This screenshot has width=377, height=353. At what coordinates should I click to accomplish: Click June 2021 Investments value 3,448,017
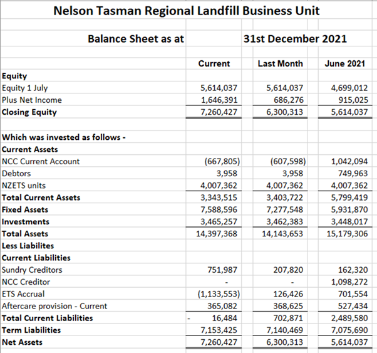(349, 221)
